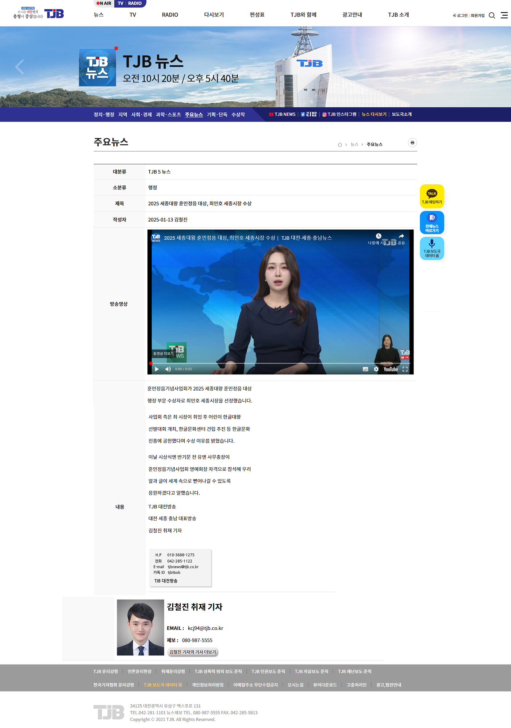Viewport: 511px width, 728px height.
Task: Open TJB 보도국 데이터룸 microphone button
Action: tap(432, 249)
